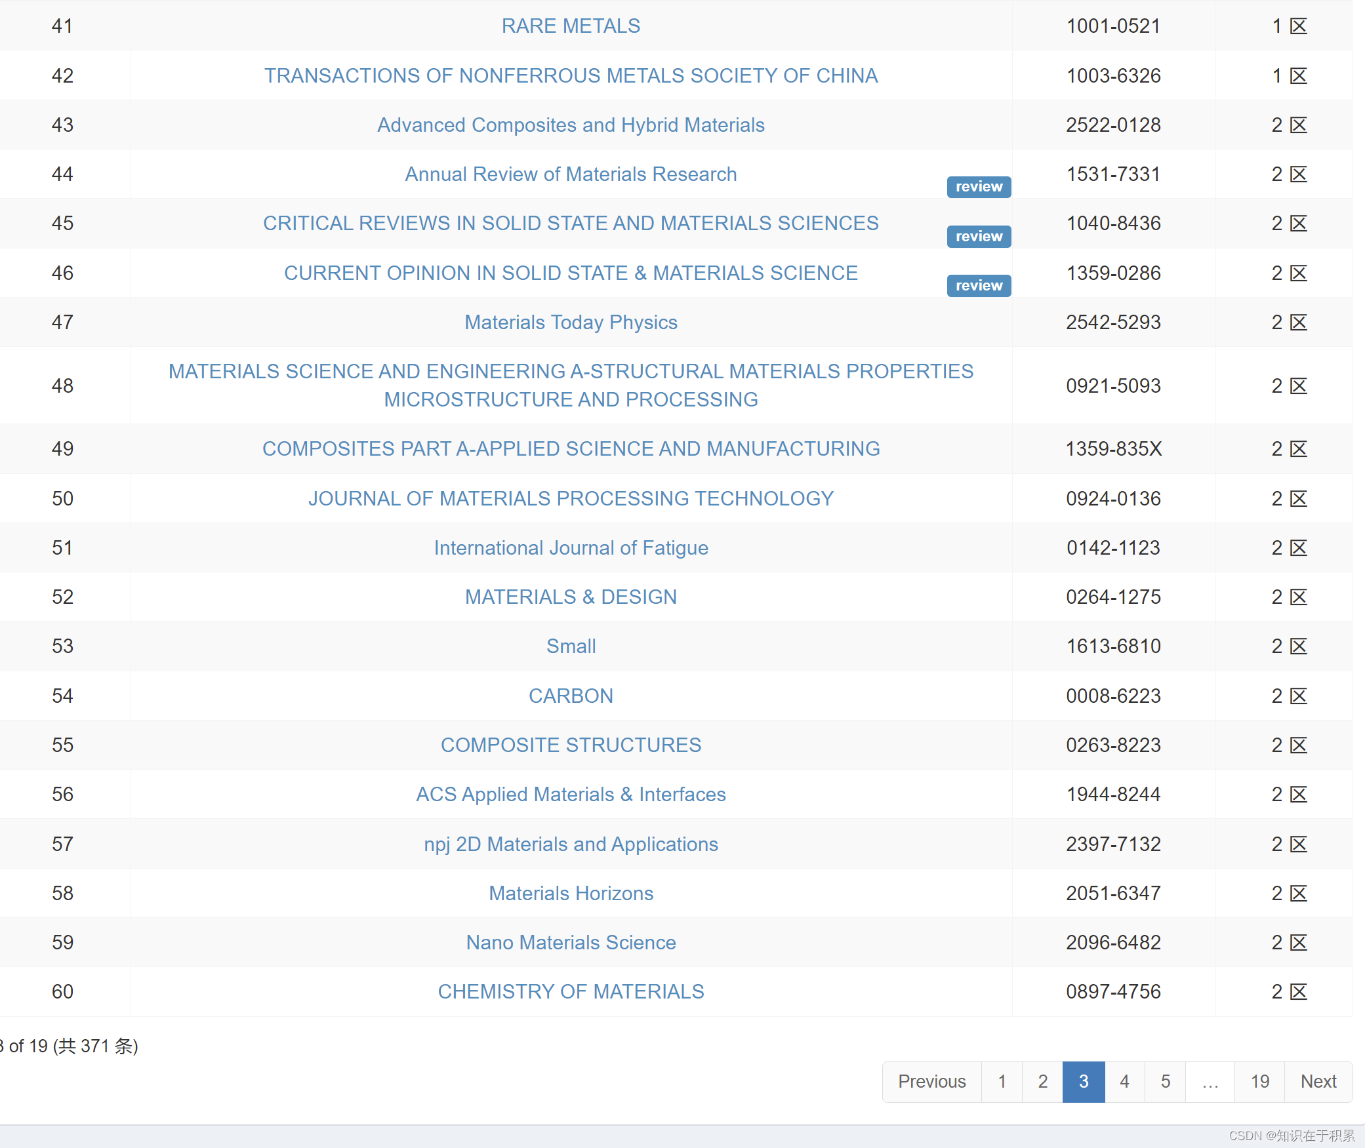Select current page 3 in pagination
1365x1148 pixels.
[x=1083, y=1081]
